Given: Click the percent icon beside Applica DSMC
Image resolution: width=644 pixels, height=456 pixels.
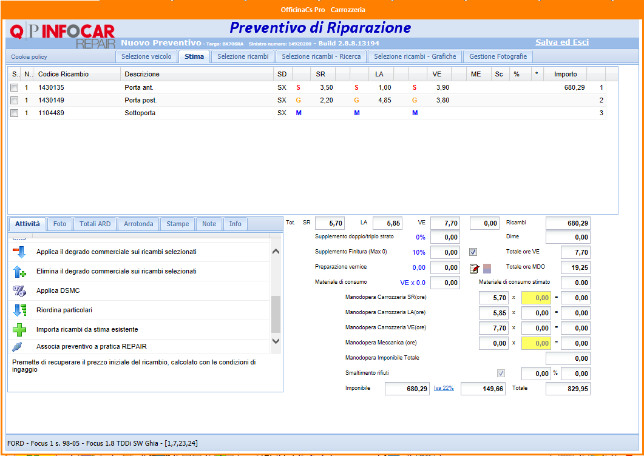Looking at the screenshot, I should [19, 290].
